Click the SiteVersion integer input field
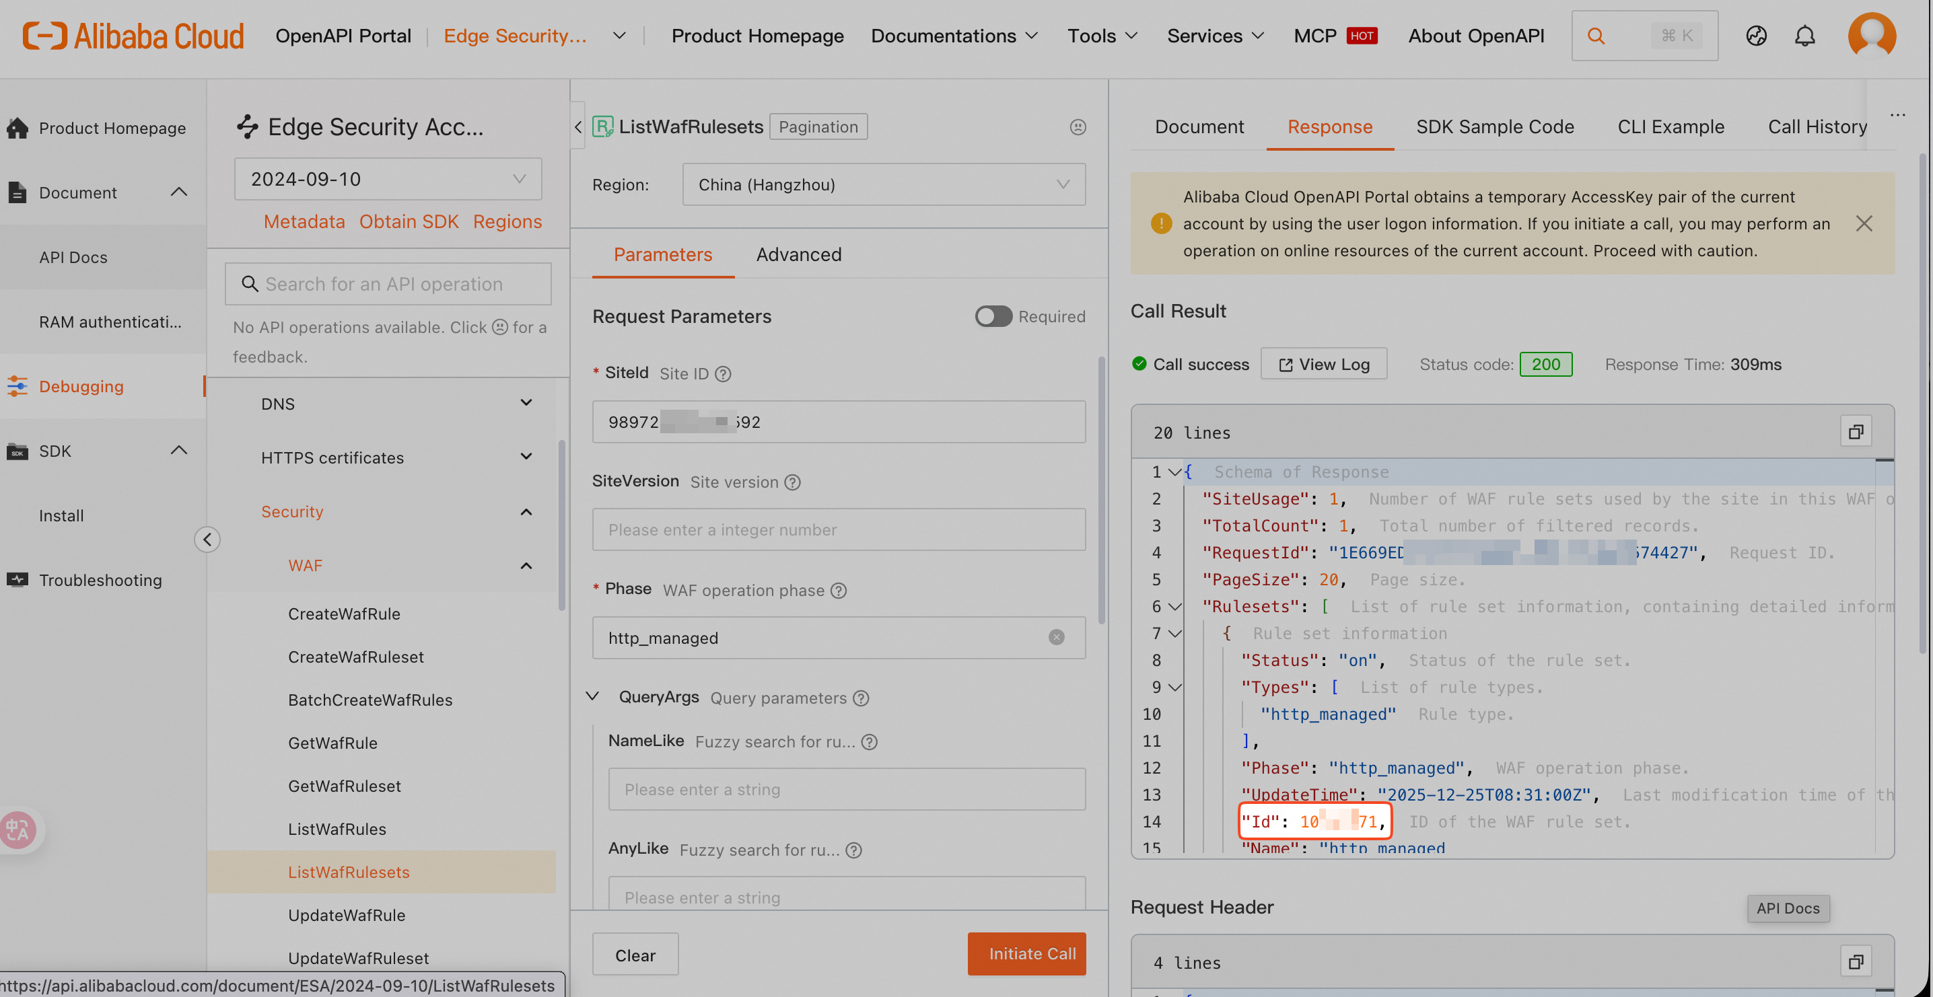1933x997 pixels. tap(838, 529)
